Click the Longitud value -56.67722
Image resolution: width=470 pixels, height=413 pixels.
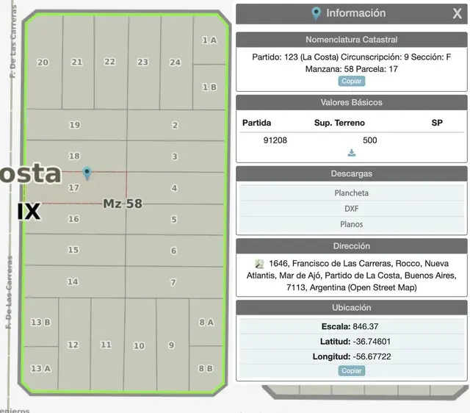point(372,356)
